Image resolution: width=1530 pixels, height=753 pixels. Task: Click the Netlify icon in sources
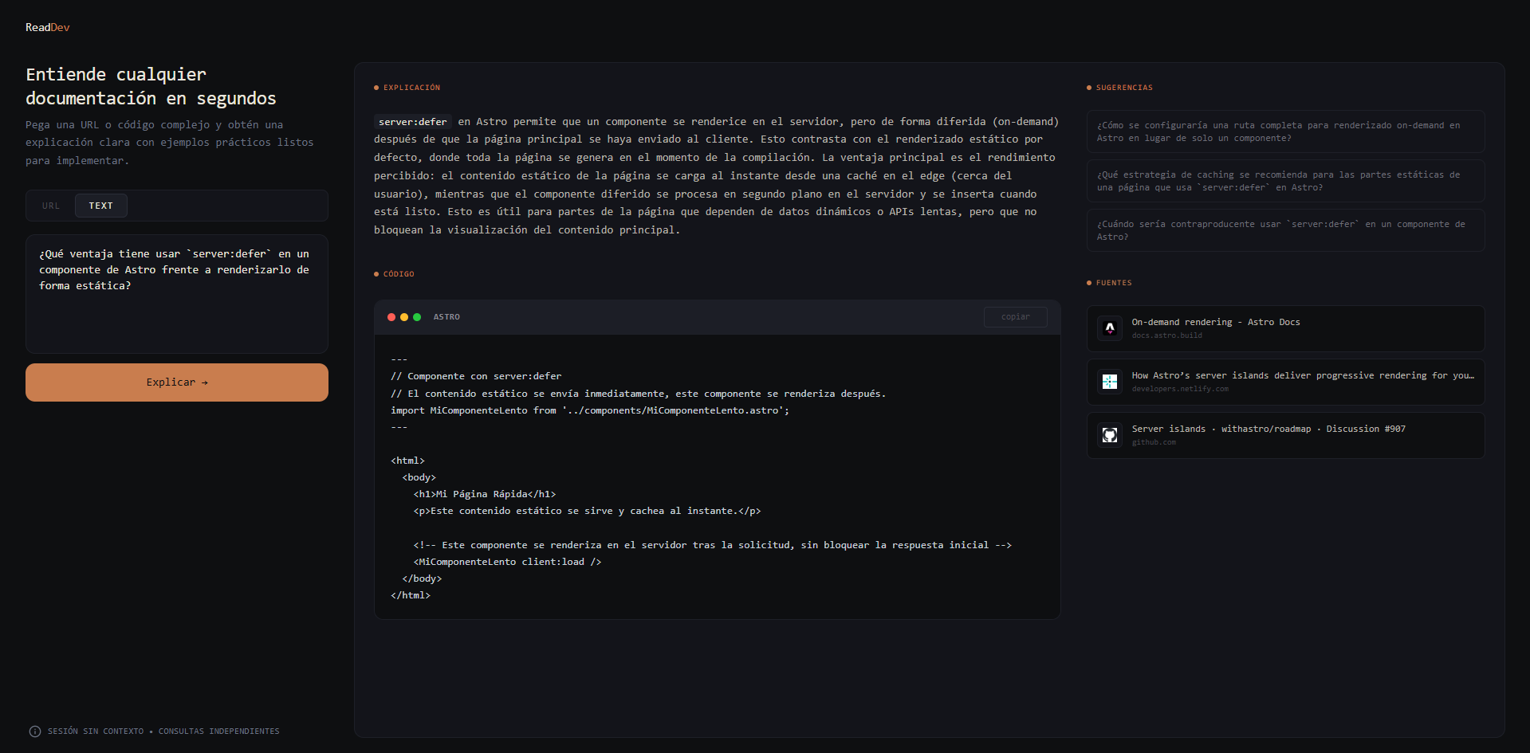(1110, 382)
